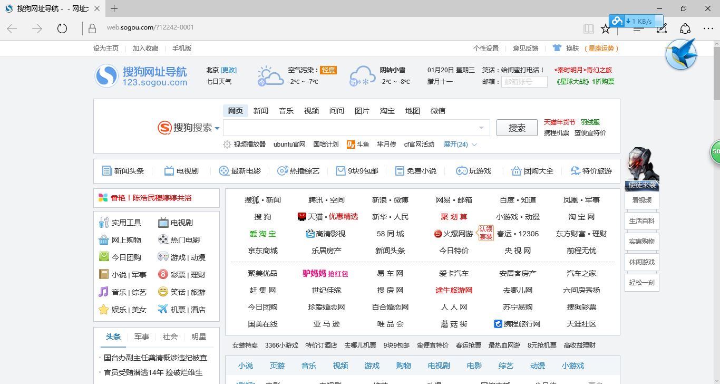Open search box suggestion dropdown arrow
The height and width of the screenshot is (384, 720).
tap(481, 128)
